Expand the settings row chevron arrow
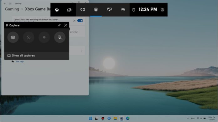218x122 pixels. pyautogui.click(x=82, y=51)
